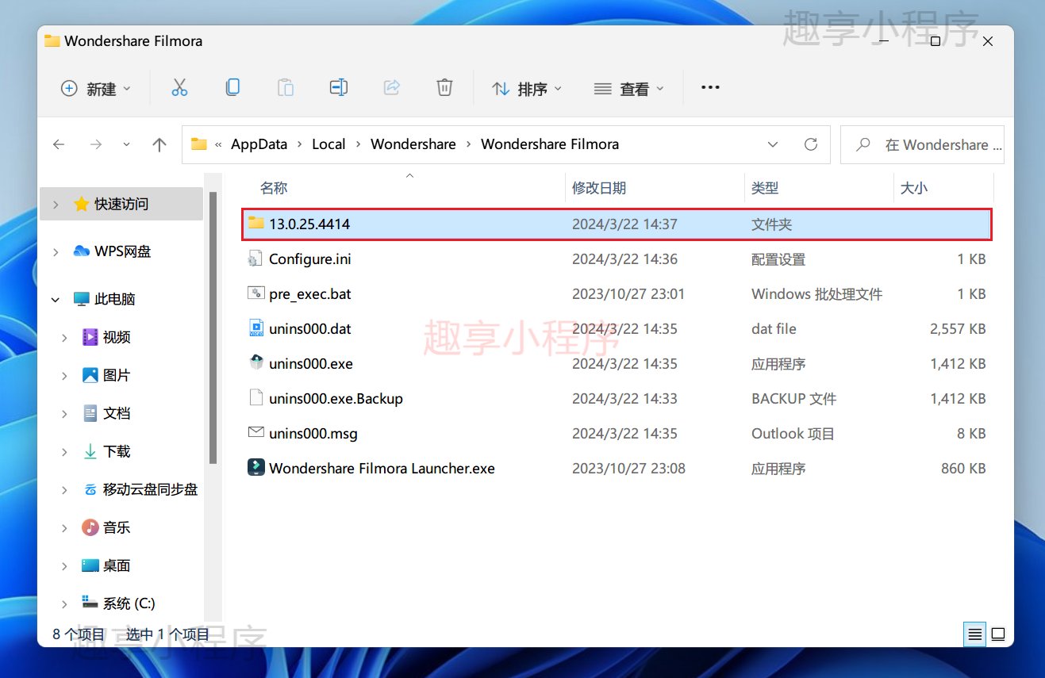Click the unins000.exe.Backup file icon
Screen dimensions: 1045x678
click(255, 398)
